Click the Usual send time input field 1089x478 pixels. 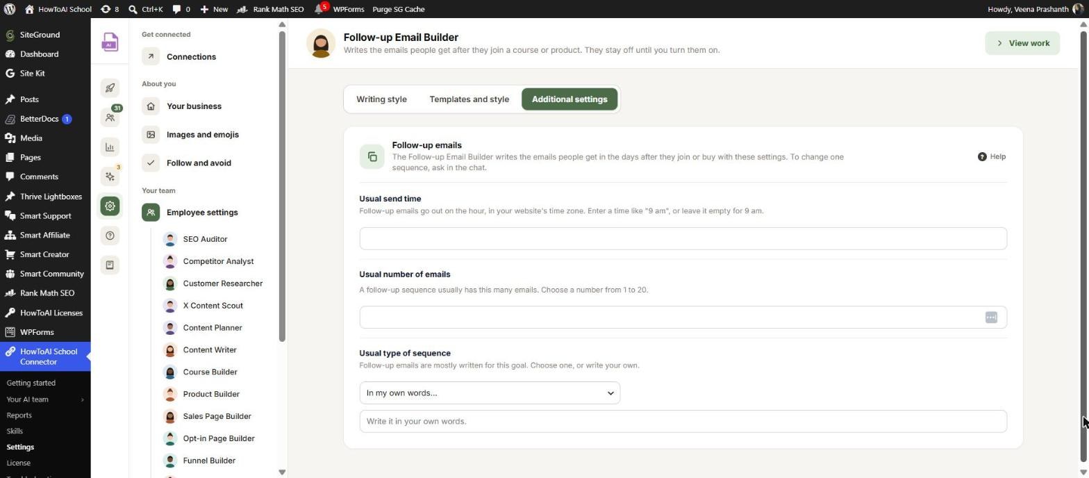click(x=683, y=238)
